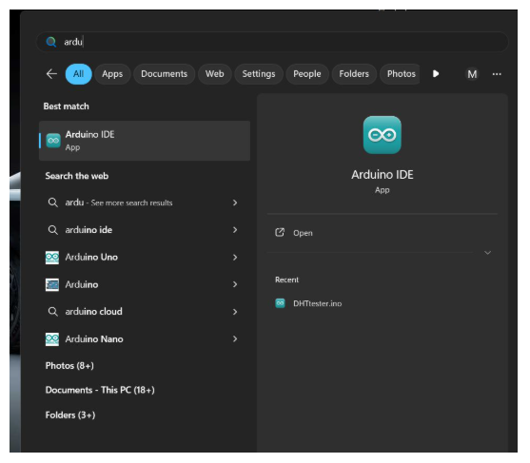Open the M user account avatar
530x463 pixels.
[472, 74]
